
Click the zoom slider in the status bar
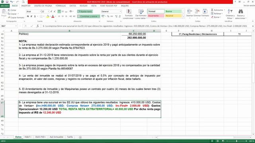pos(237,141)
